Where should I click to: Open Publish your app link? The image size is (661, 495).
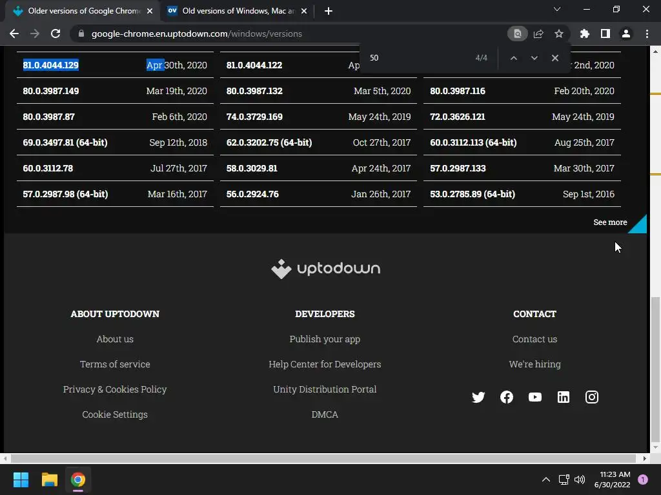pos(325,339)
